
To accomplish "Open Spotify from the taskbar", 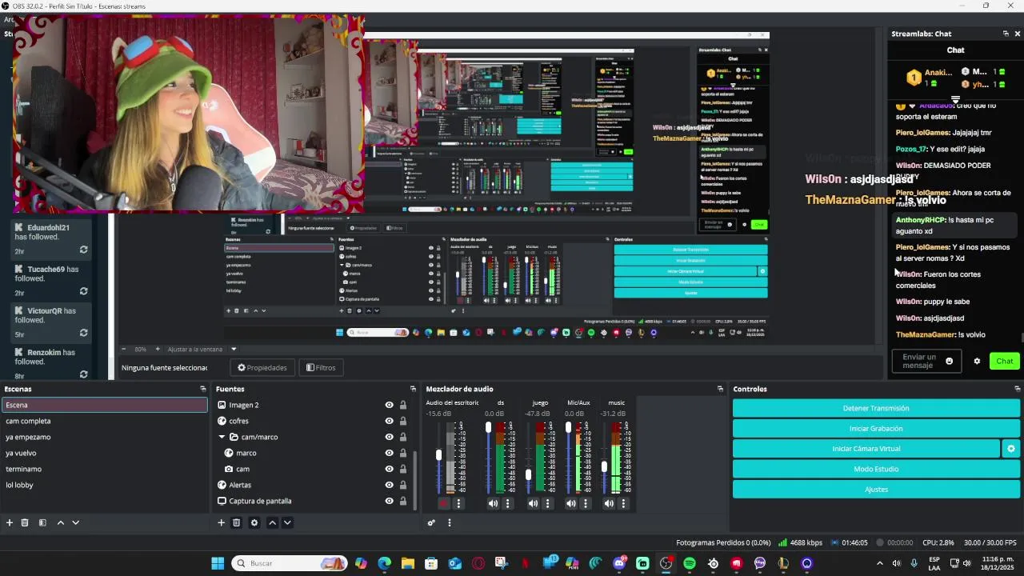I will click(x=690, y=563).
